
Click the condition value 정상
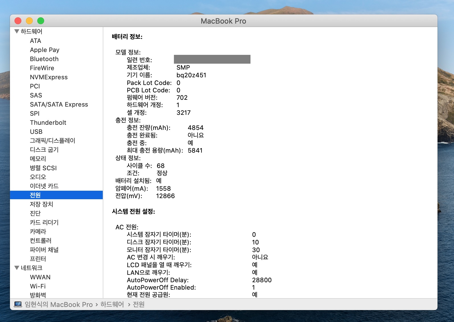pos(162,173)
